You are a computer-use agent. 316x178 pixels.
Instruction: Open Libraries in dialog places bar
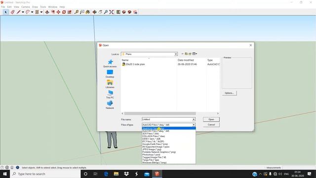point(110,84)
